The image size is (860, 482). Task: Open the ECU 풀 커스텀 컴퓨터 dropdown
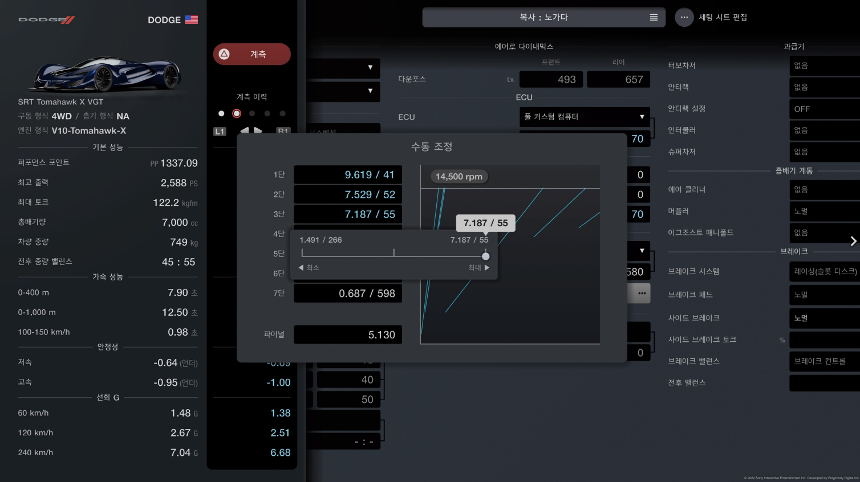pos(585,117)
